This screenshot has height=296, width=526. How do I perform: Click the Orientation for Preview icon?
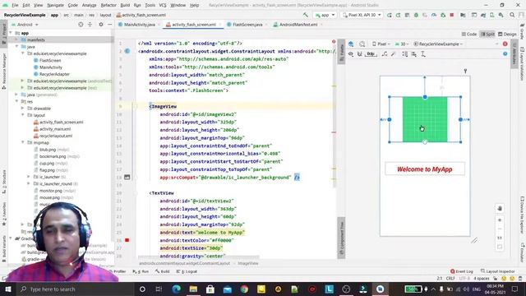click(x=362, y=44)
